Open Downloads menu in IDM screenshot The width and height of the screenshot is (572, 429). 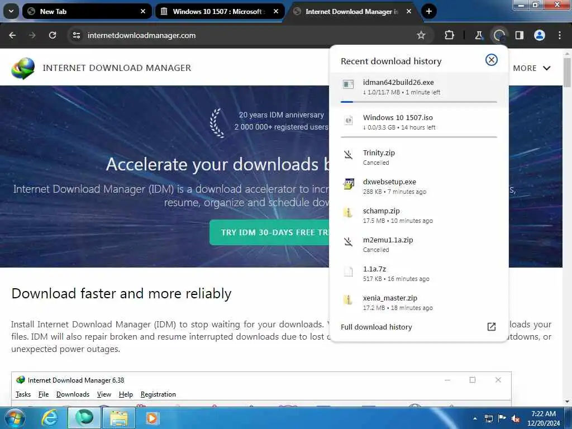[x=73, y=394]
